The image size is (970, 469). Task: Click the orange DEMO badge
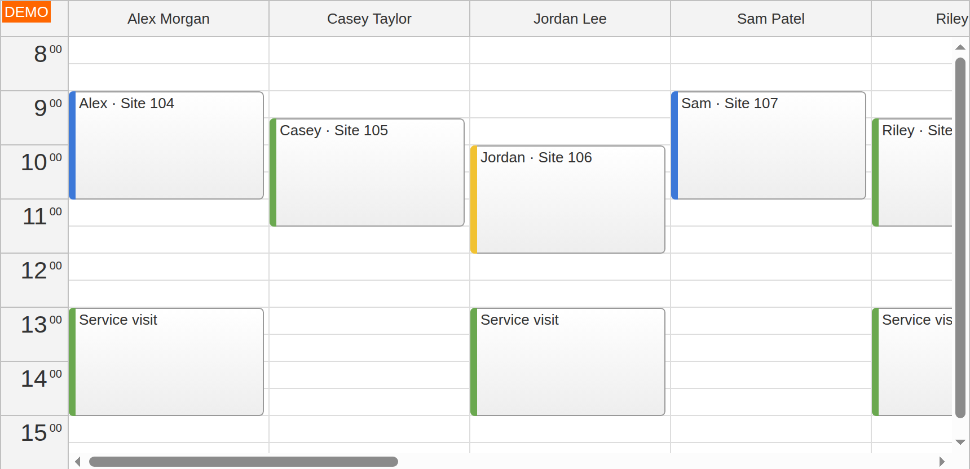[x=27, y=12]
